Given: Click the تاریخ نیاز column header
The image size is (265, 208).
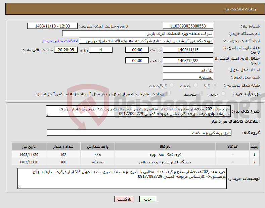Looking at the screenshot, I should click(x=29, y=147).
